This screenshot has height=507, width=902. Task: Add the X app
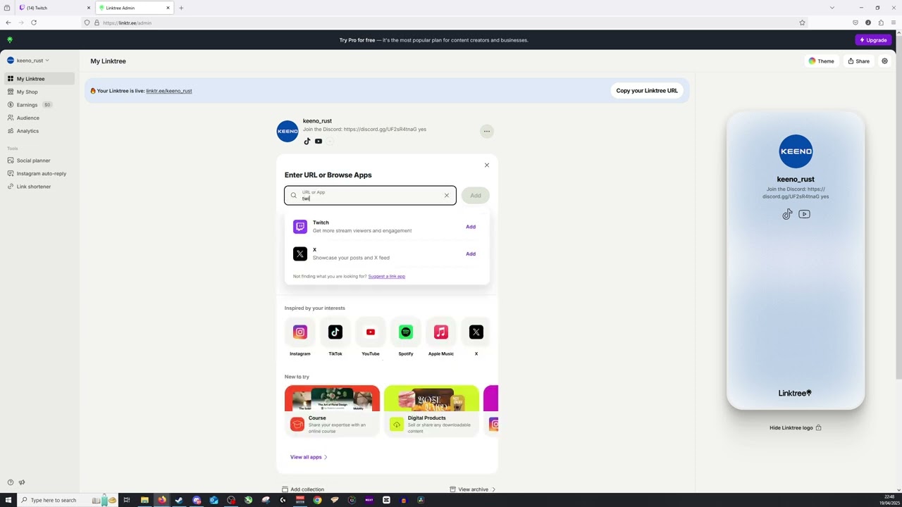(x=471, y=254)
